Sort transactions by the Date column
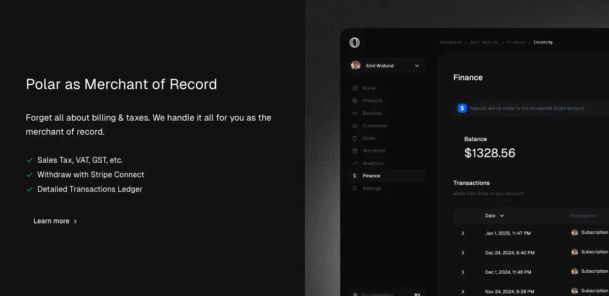The image size is (609, 296). click(x=494, y=216)
